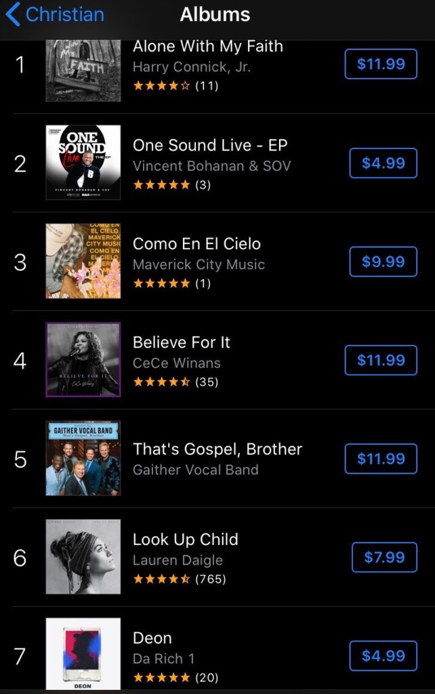Purchase Como En El Cielo for $9.99

[383, 262]
